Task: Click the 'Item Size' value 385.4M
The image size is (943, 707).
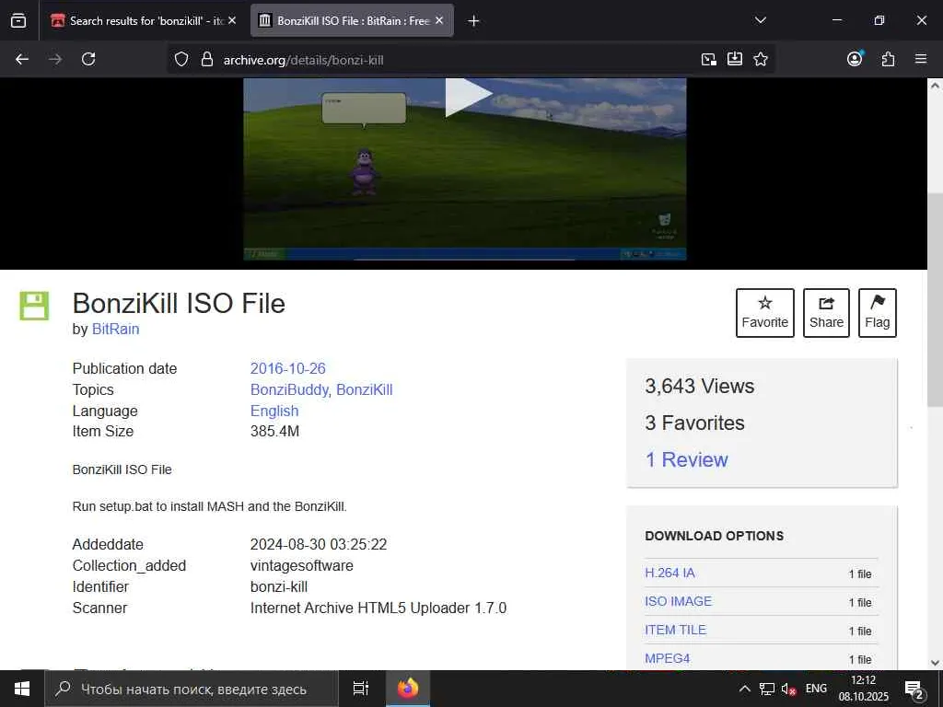Action: click(x=274, y=431)
